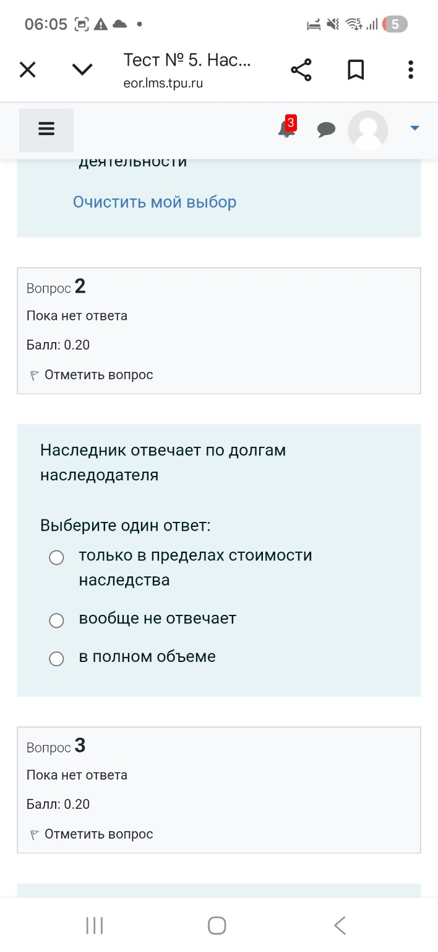Tap the 'Тест № 5' page title
This screenshot has height=952, width=438.
[x=188, y=60]
